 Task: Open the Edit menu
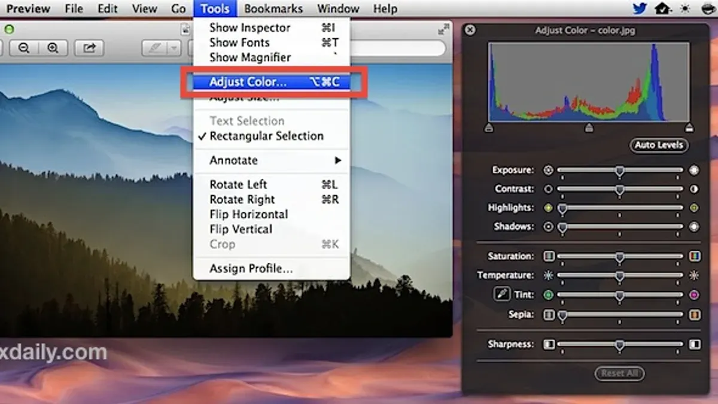click(x=108, y=8)
